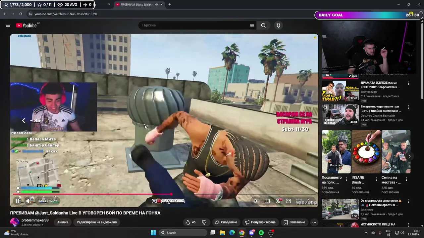Dislike the video with thumbs down
Viewport: 424px width, 238px height.
tap(204, 222)
